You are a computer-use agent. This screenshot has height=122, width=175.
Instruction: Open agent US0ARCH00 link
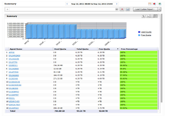[14, 102]
